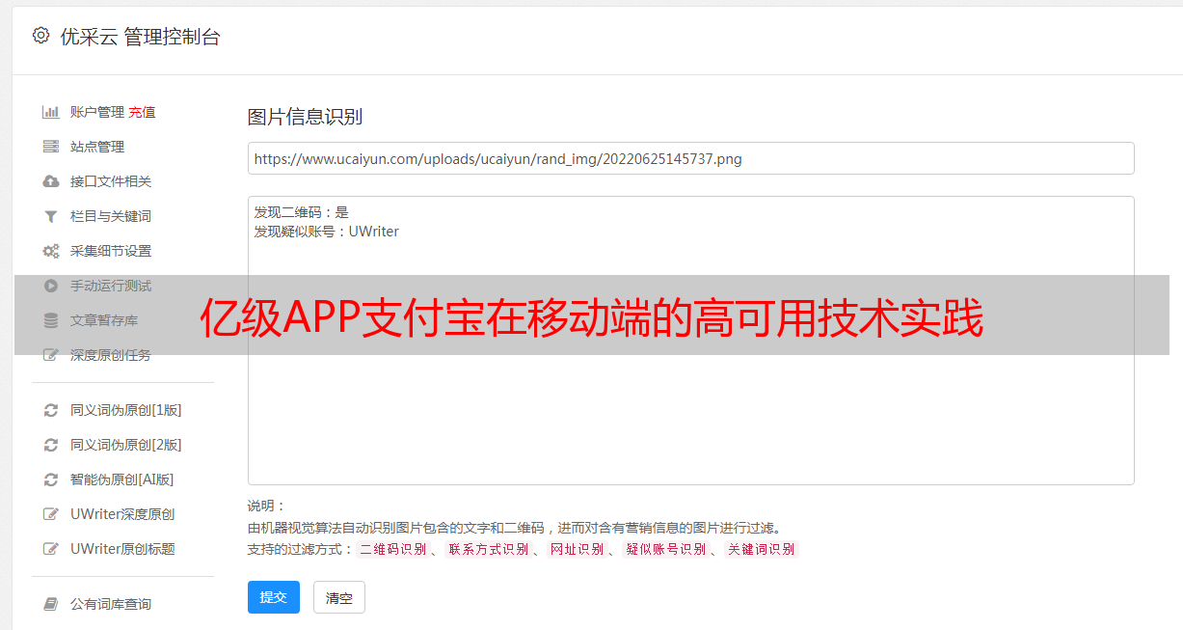Open 同义词伪原创[1版] tool

pos(126,410)
